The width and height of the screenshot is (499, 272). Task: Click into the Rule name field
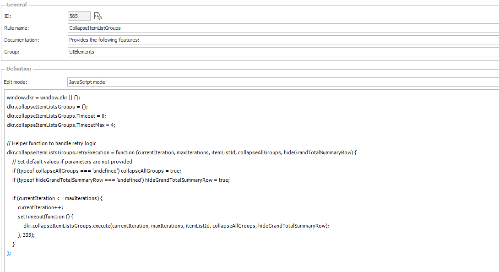click(275, 28)
